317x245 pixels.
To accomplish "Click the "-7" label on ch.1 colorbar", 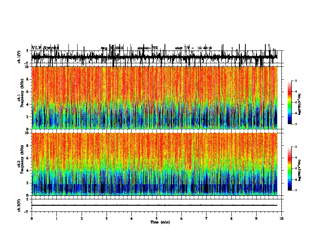I will 295,124.
